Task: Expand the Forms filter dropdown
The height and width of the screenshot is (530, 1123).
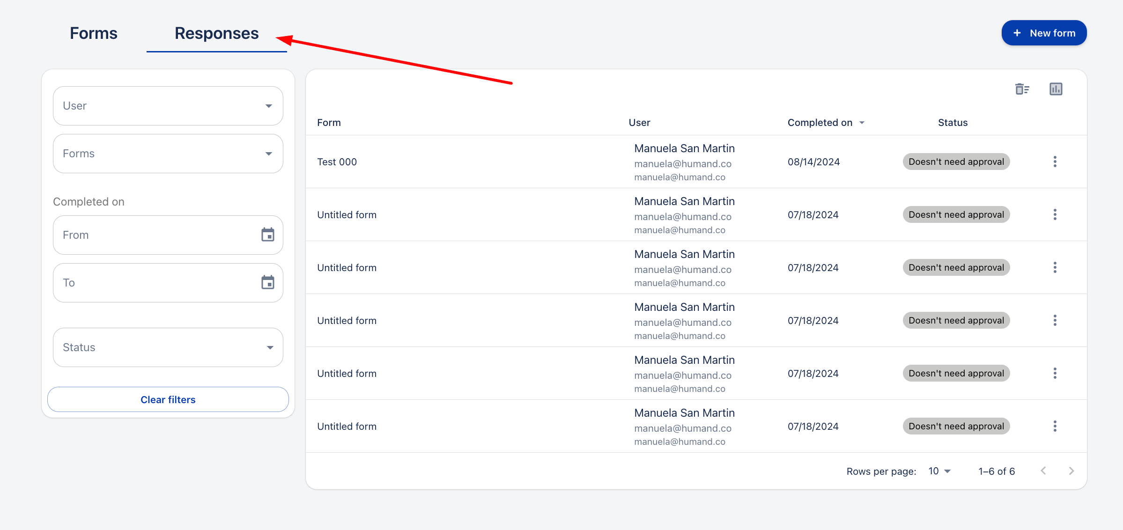Action: click(x=168, y=154)
